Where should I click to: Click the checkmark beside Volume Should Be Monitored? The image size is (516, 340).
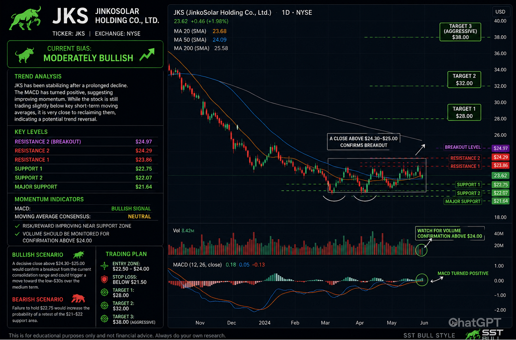pyautogui.click(x=17, y=234)
